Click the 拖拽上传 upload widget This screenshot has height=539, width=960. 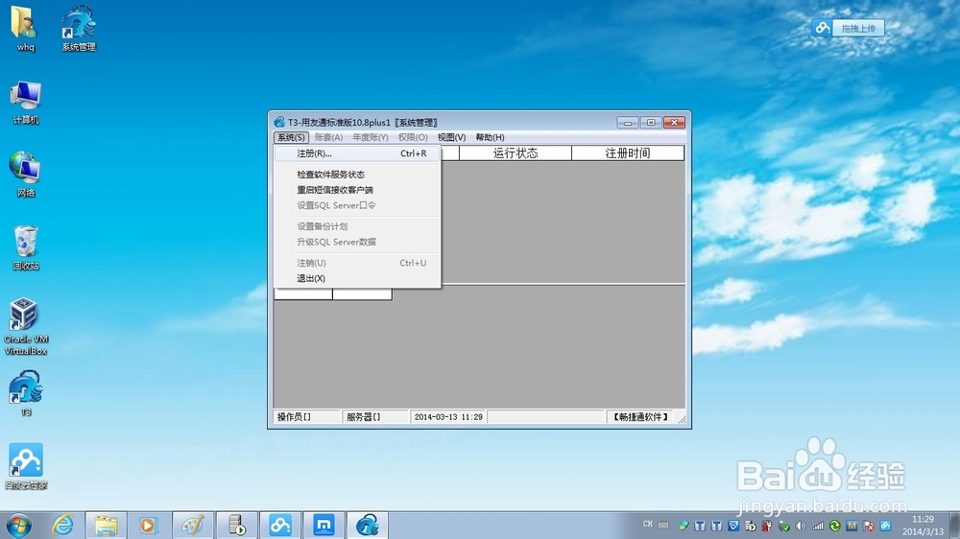click(x=848, y=28)
